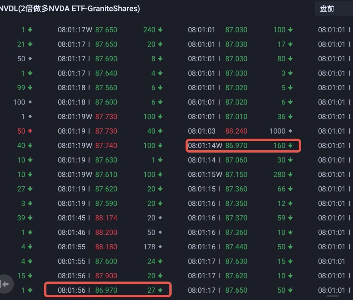
Task: Click the timestamp 08:01:45
Action: tap(72, 218)
